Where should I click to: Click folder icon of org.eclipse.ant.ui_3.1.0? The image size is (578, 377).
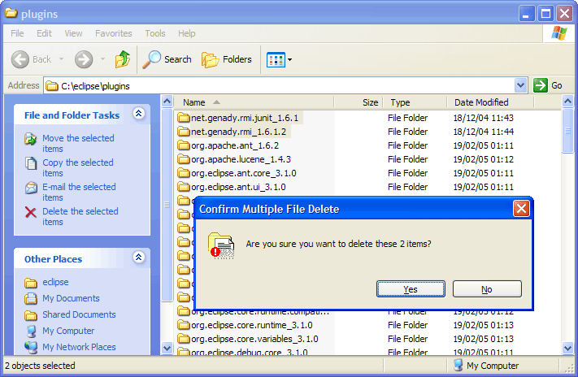point(183,187)
